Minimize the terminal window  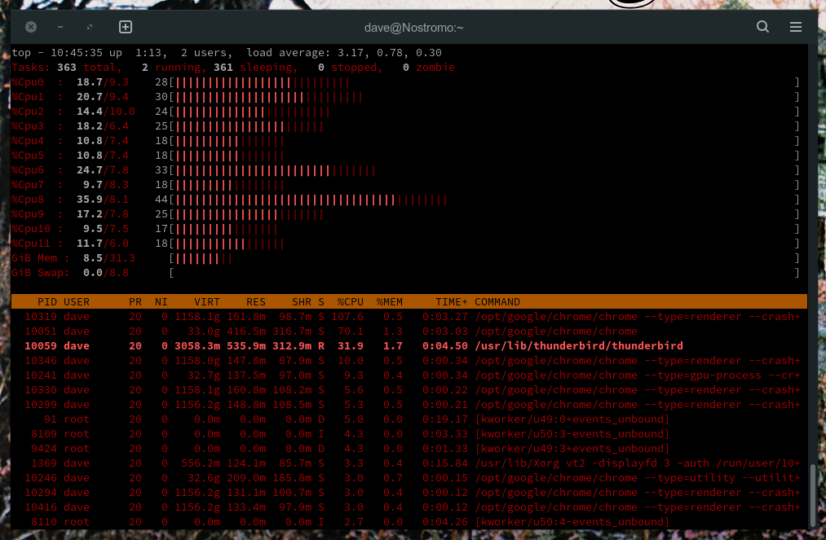point(60,27)
